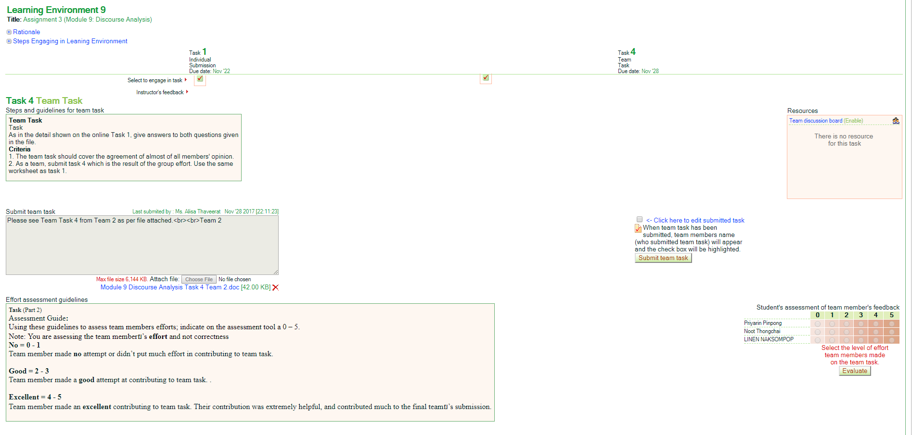This screenshot has height=435, width=912.
Task: Click the Choose File button
Action: pyautogui.click(x=199, y=279)
